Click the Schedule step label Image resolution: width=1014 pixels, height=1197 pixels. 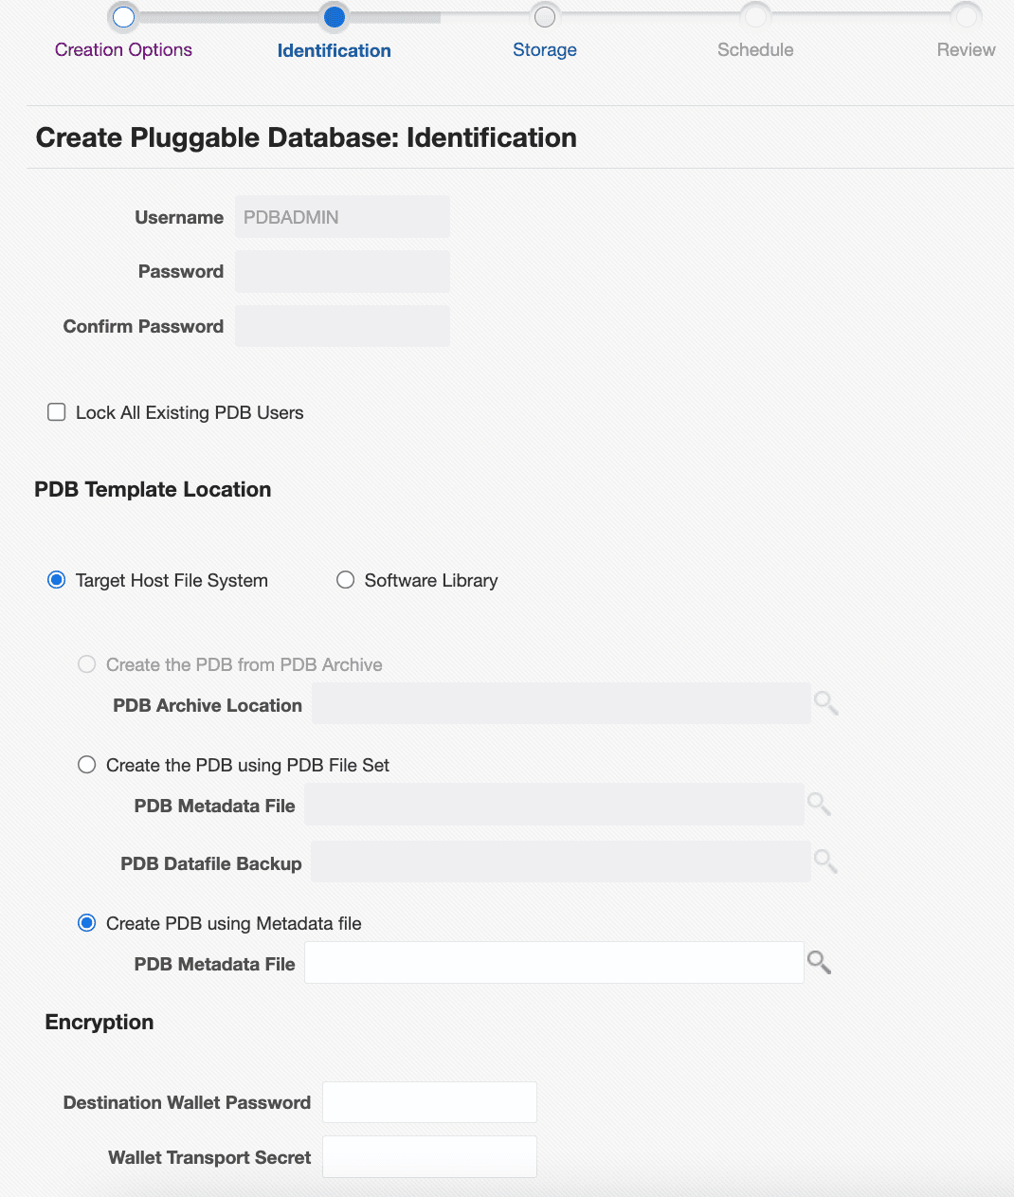(x=755, y=50)
